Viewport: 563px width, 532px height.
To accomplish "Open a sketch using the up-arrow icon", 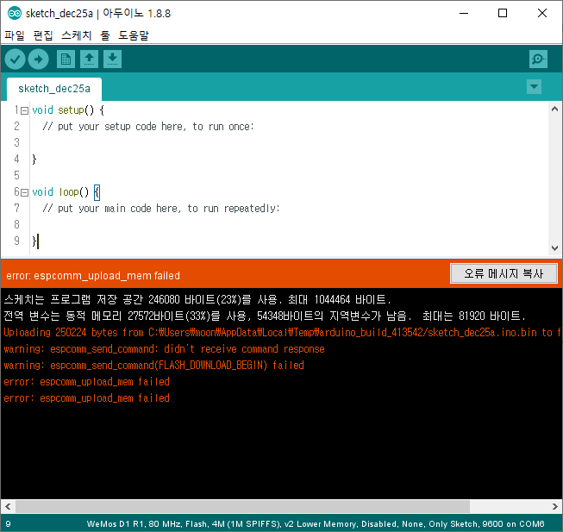I will point(89,59).
